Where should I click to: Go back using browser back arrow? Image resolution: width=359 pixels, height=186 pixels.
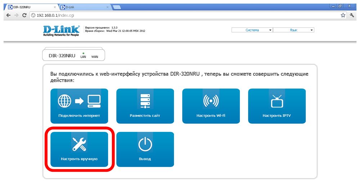pyautogui.click(x=8, y=15)
